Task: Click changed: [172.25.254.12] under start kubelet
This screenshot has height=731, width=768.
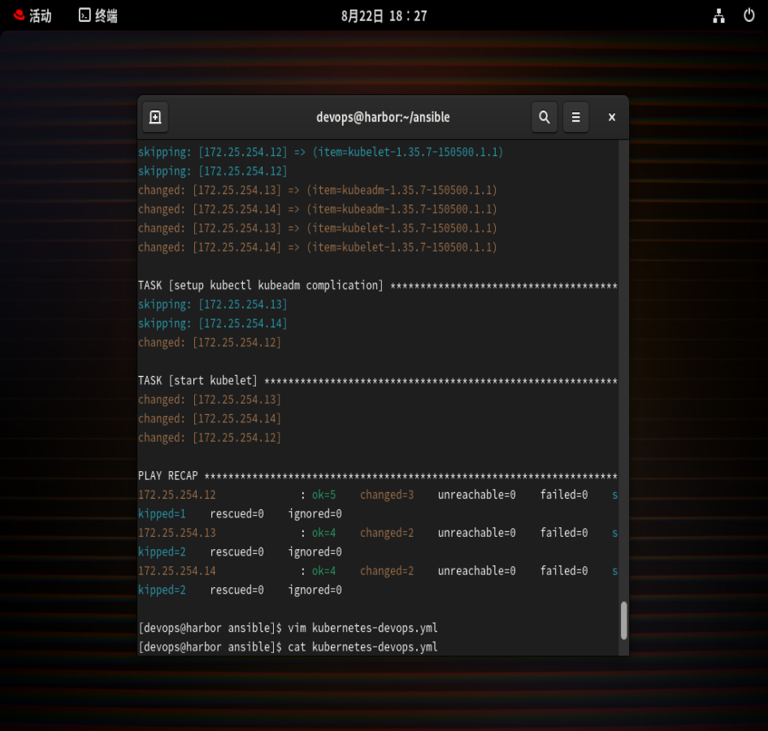Action: pyautogui.click(x=210, y=438)
